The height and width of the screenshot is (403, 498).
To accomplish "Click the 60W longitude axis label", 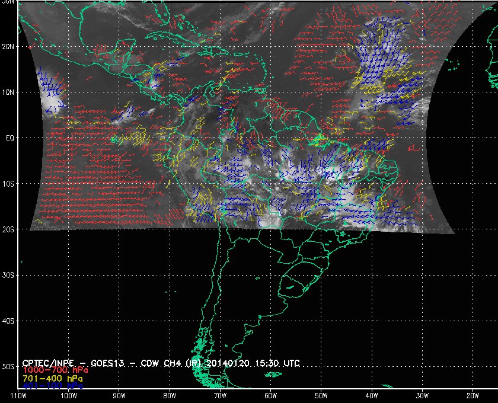I will [270, 396].
